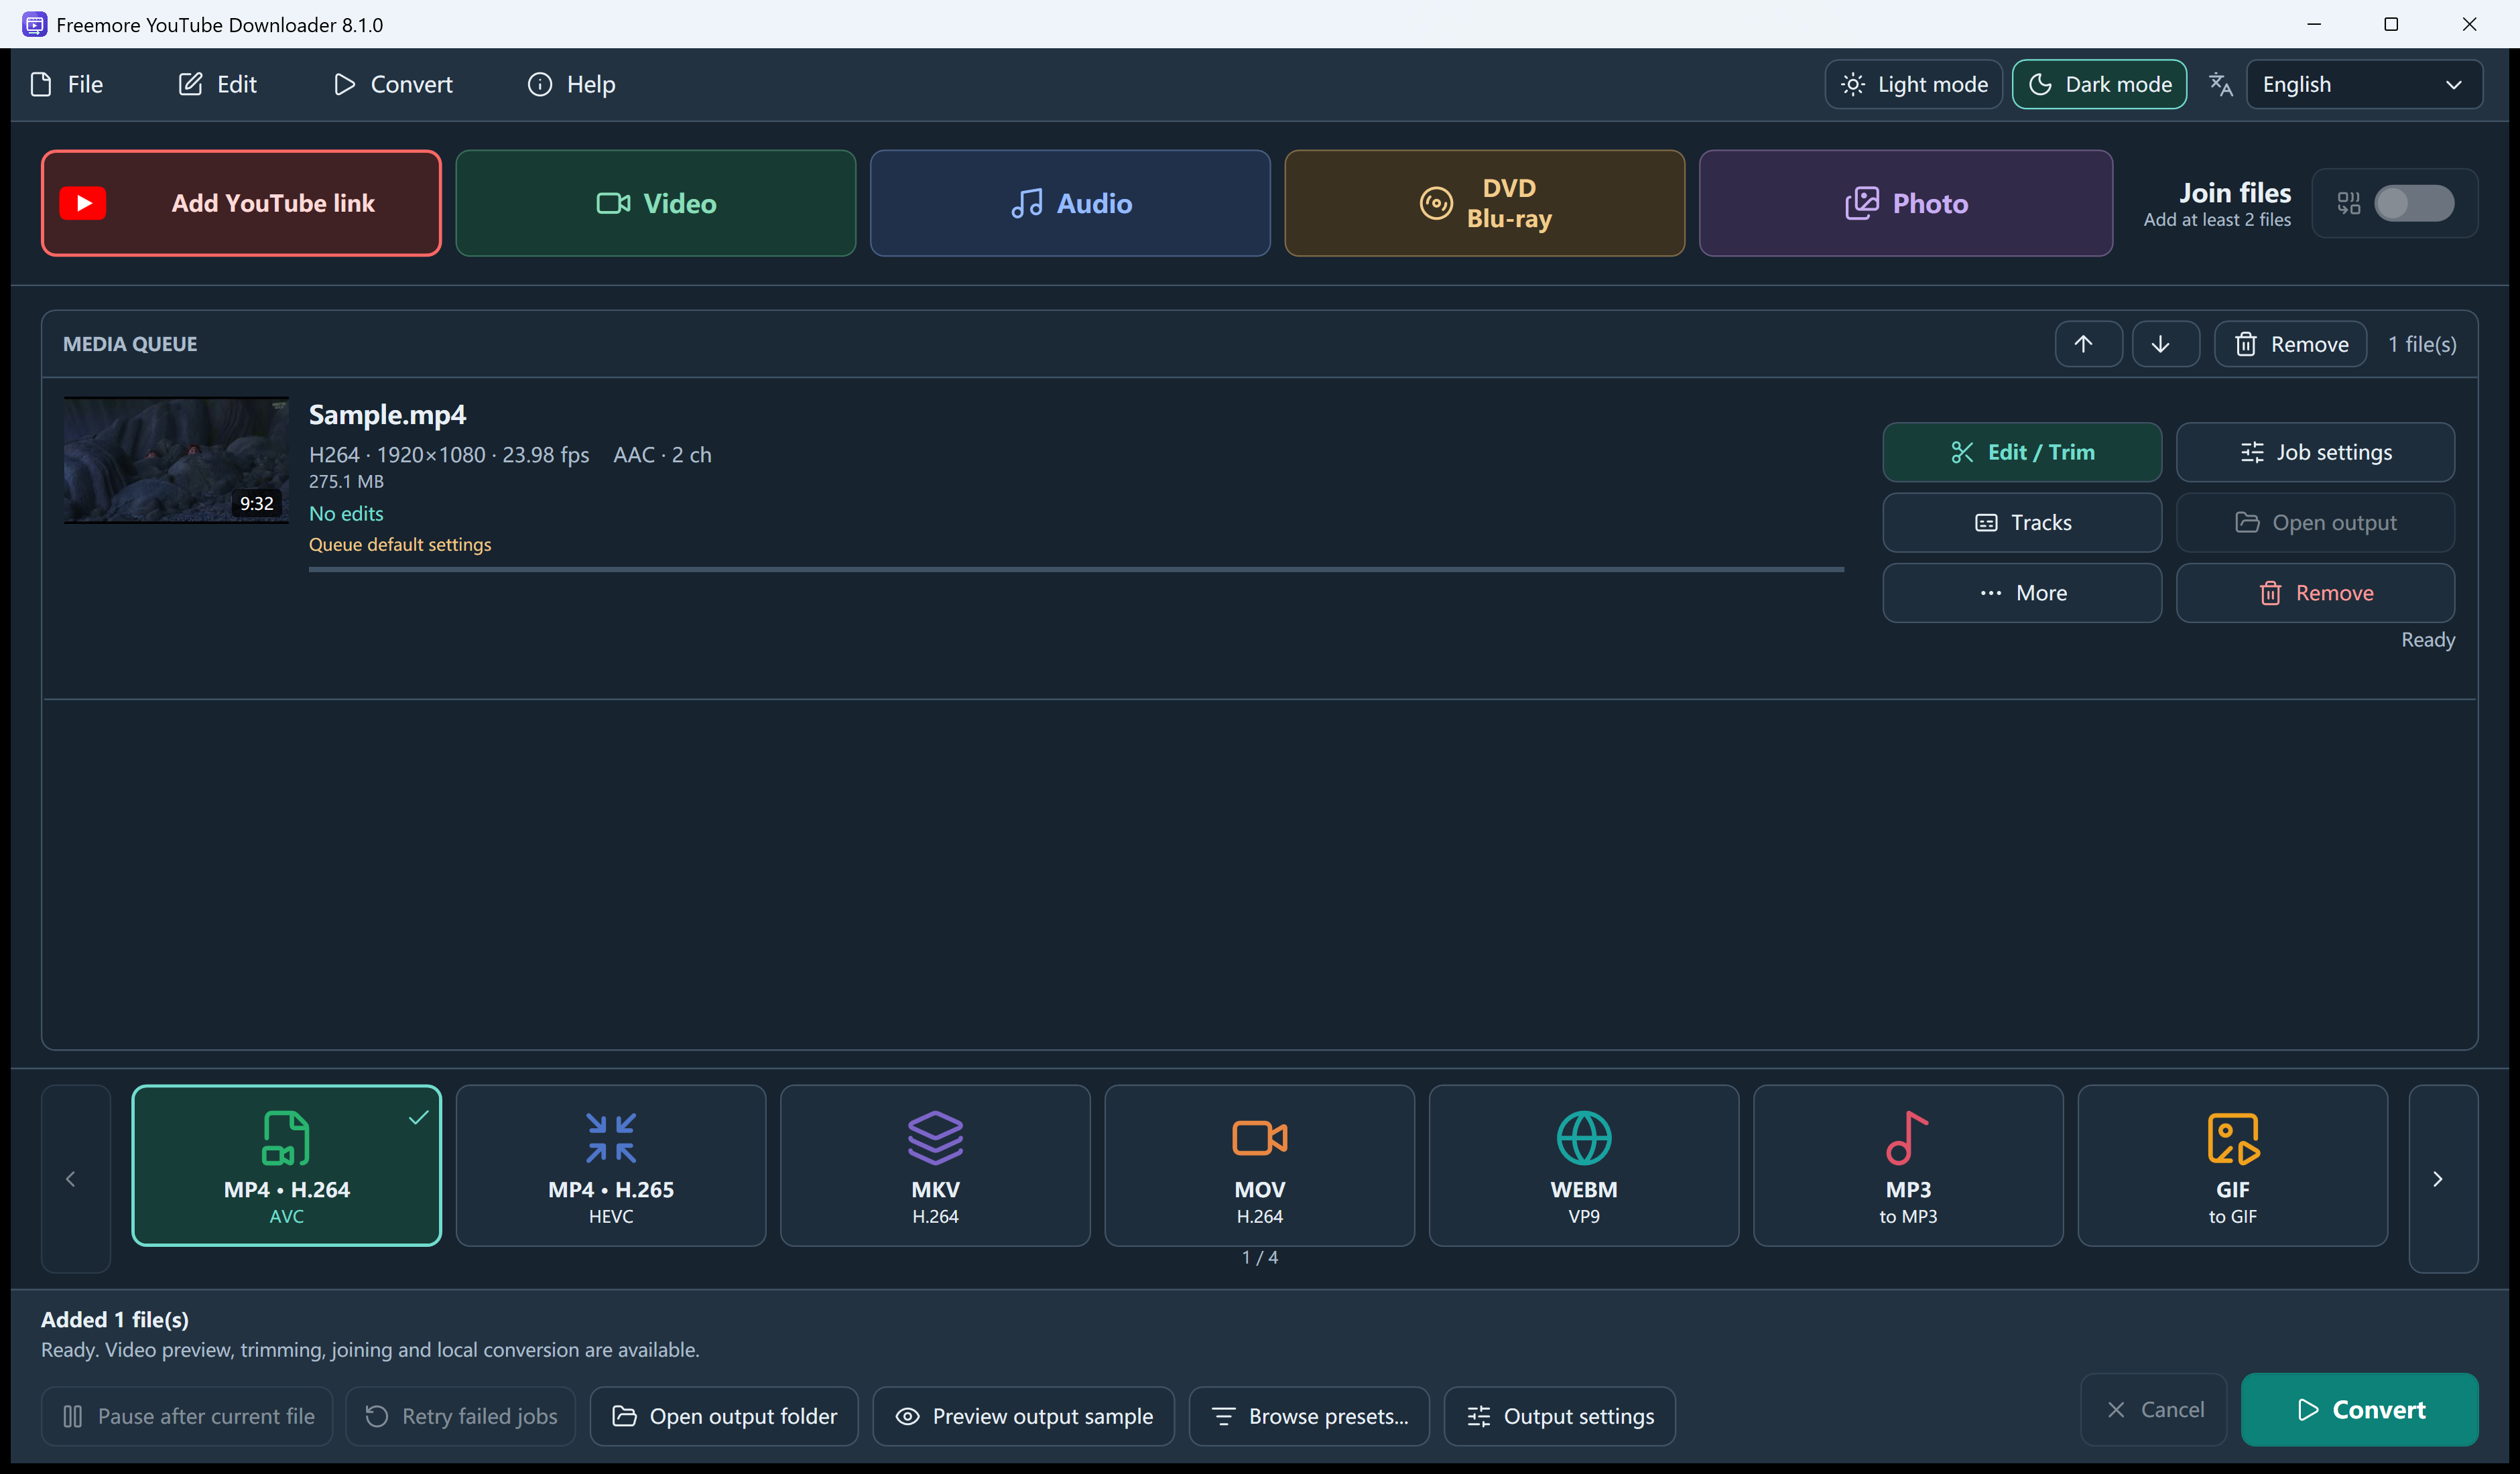Expand More options for Sample.mp4
Screen dimensions: 2520x1474
click(2022, 593)
